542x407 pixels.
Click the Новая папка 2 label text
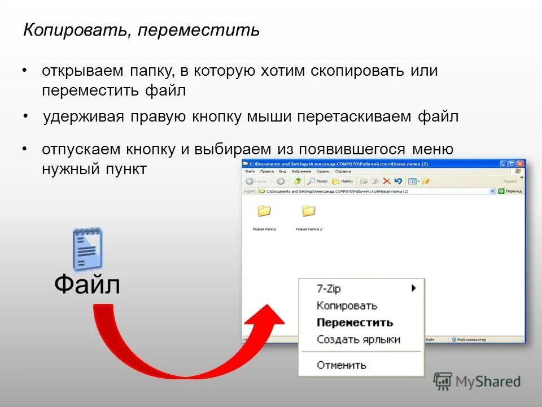tap(309, 229)
